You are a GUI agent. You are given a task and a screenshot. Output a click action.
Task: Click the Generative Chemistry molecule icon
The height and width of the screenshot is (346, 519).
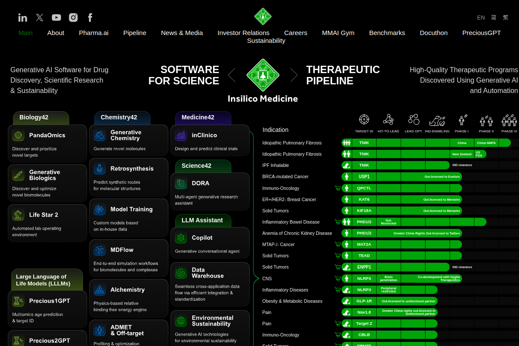coord(99,135)
